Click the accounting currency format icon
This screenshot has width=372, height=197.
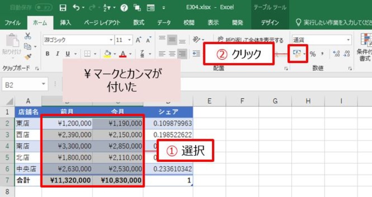click(x=297, y=54)
